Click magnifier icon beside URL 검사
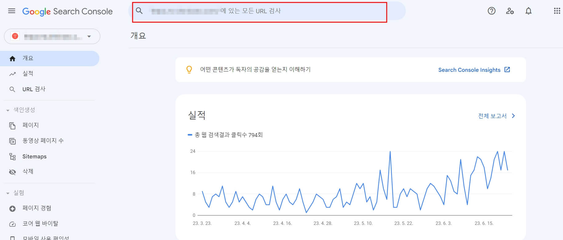This screenshot has width=563, height=240. click(x=12, y=89)
